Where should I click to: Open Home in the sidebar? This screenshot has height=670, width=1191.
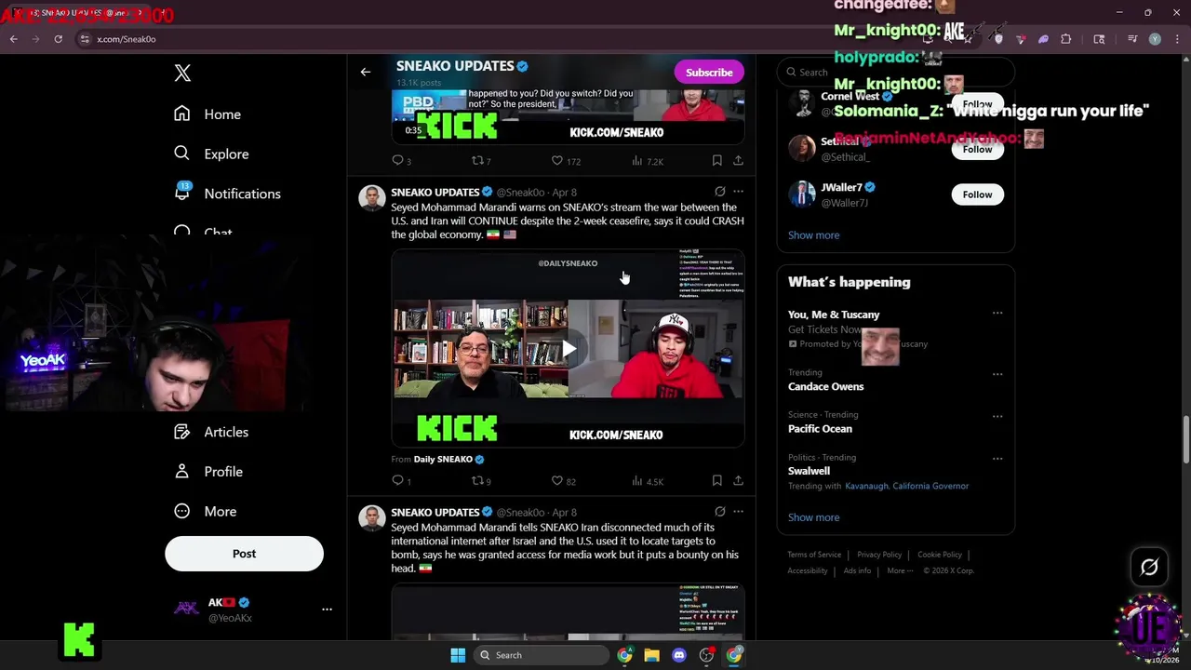pyautogui.click(x=207, y=114)
